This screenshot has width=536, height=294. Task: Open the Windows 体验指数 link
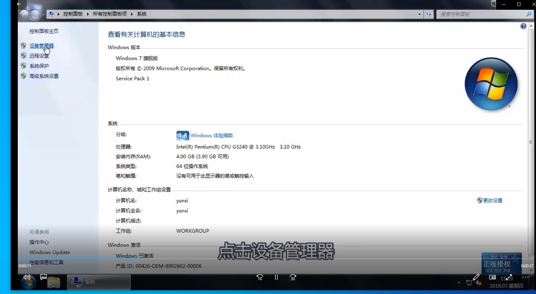pyautogui.click(x=212, y=135)
